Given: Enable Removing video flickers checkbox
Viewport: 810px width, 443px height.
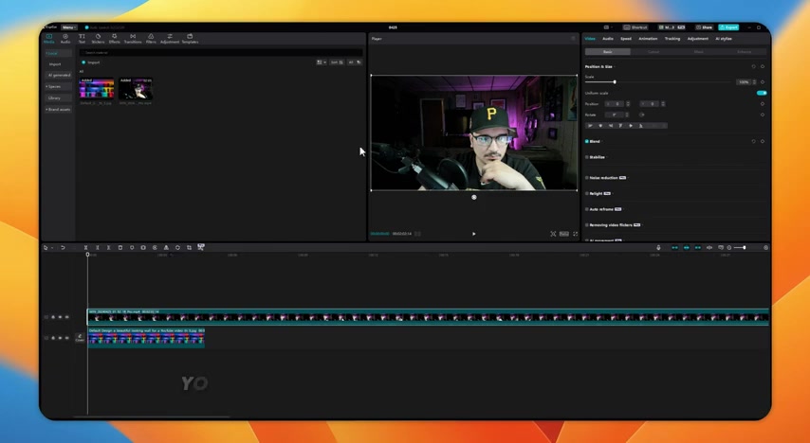Looking at the screenshot, I should [x=587, y=225].
